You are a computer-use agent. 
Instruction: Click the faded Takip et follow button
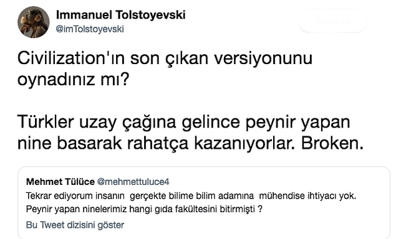point(332,22)
